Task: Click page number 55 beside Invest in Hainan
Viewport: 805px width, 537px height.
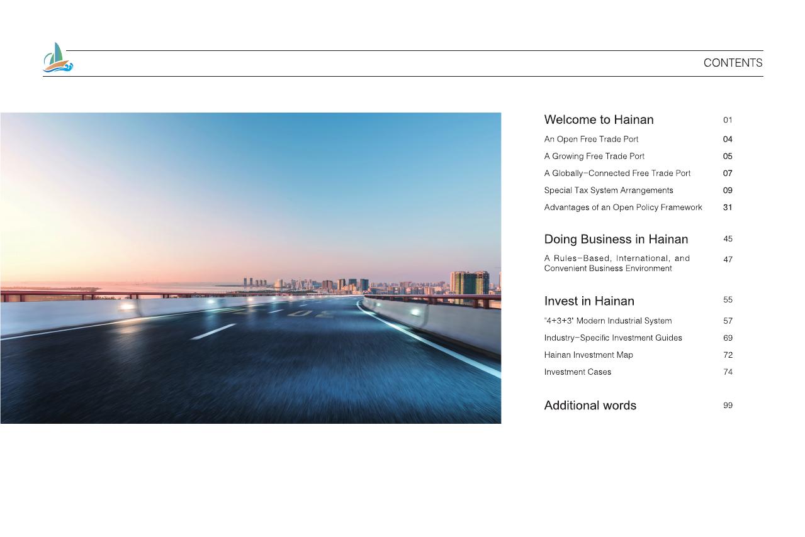Action: (728, 300)
